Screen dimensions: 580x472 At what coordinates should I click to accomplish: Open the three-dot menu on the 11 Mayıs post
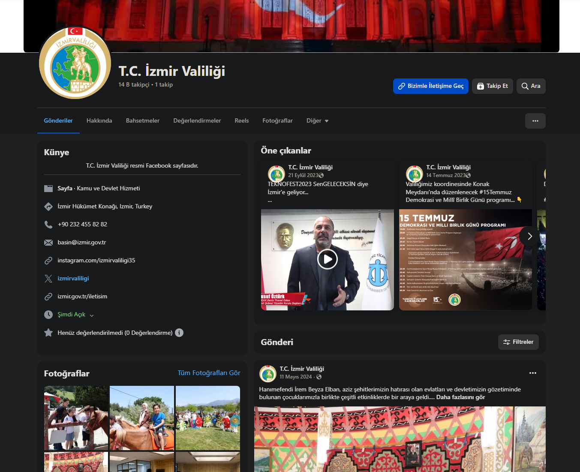pos(532,373)
